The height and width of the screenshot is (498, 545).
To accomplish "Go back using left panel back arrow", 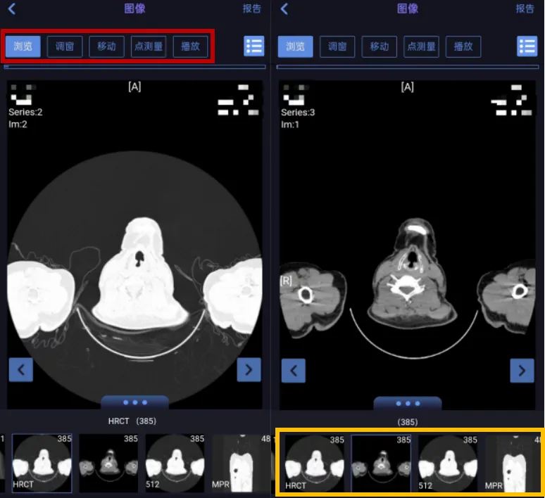I will [x=11, y=8].
